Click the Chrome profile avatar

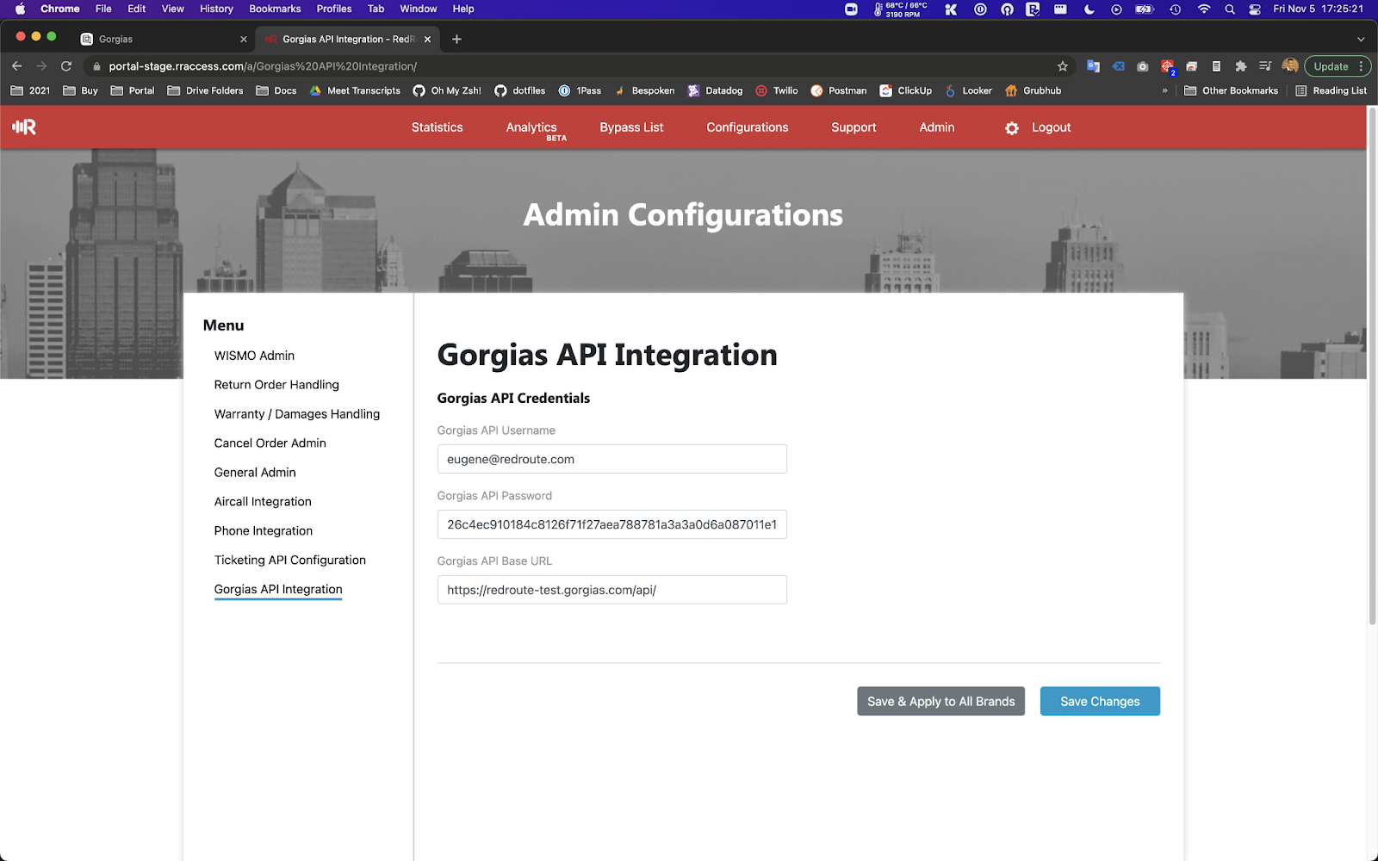[1290, 66]
